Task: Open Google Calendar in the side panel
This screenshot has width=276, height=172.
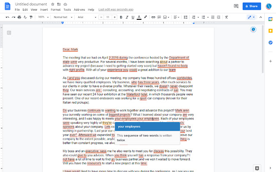Action: point(270,18)
